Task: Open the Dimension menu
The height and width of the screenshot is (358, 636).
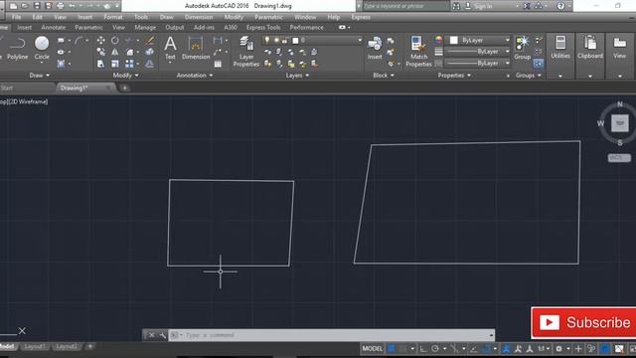Action: click(199, 17)
